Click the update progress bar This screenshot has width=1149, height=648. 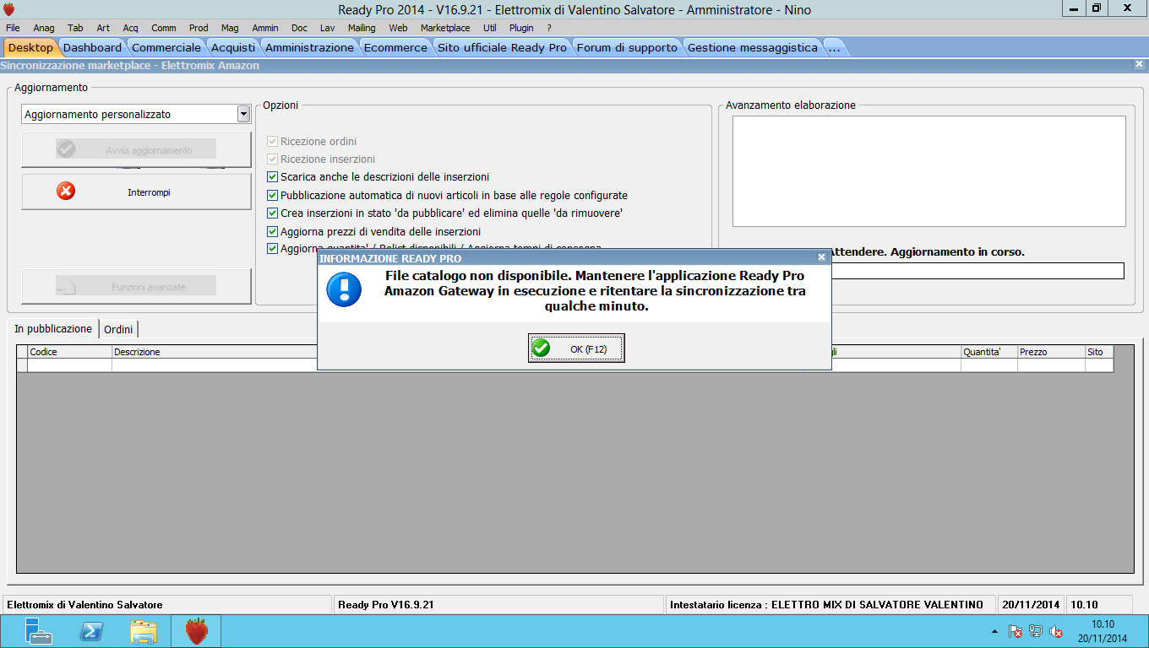tap(977, 271)
